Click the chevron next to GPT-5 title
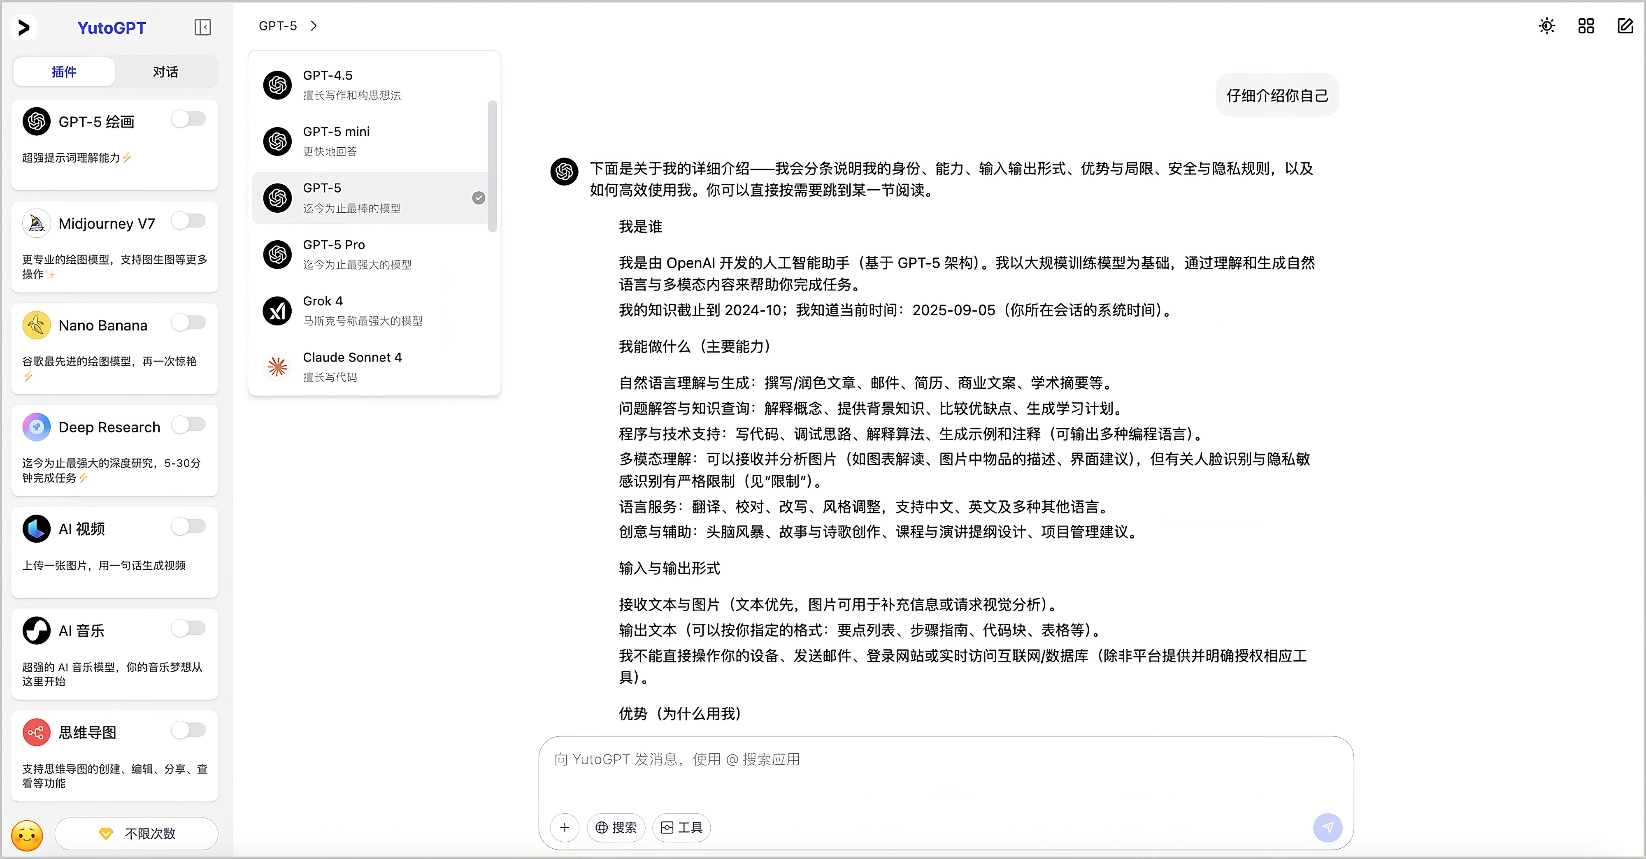1646x859 pixels. (314, 26)
